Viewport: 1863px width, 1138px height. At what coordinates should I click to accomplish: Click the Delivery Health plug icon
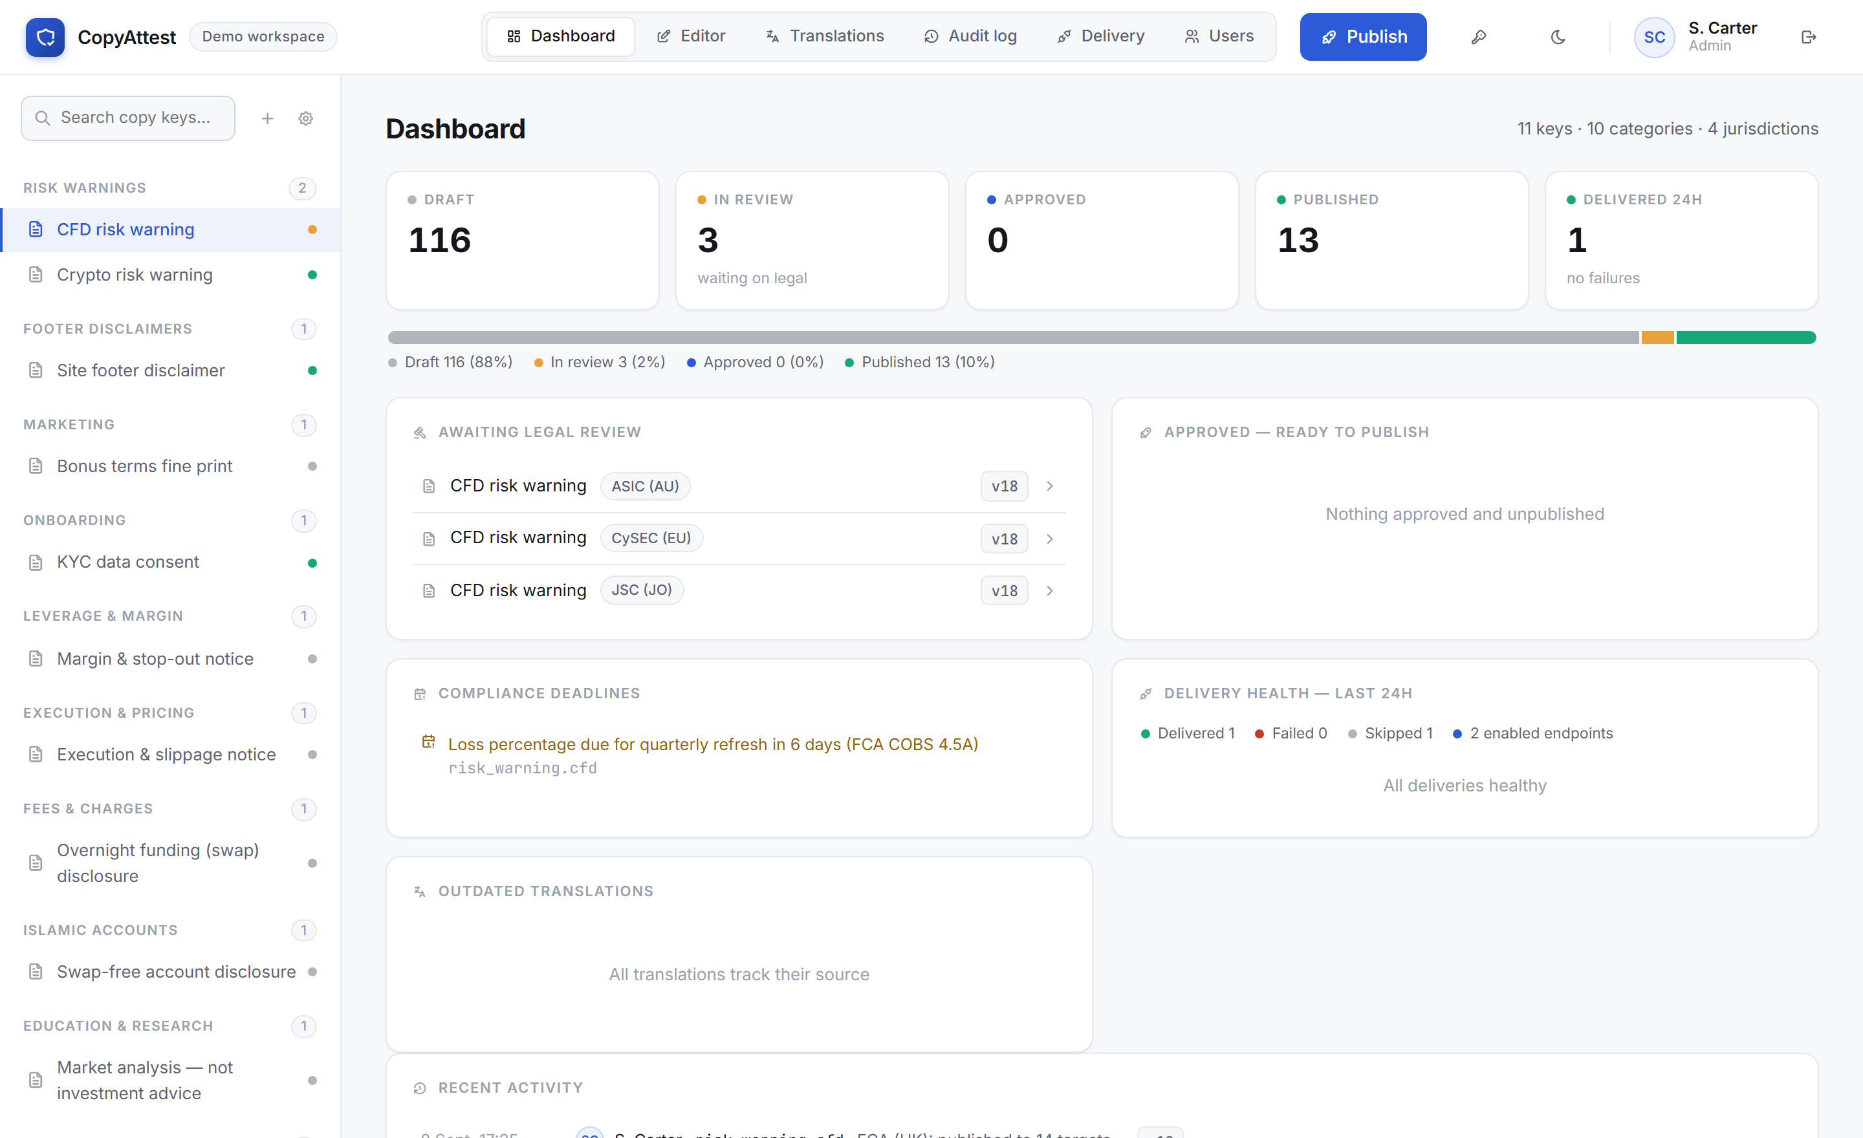[x=1146, y=694]
